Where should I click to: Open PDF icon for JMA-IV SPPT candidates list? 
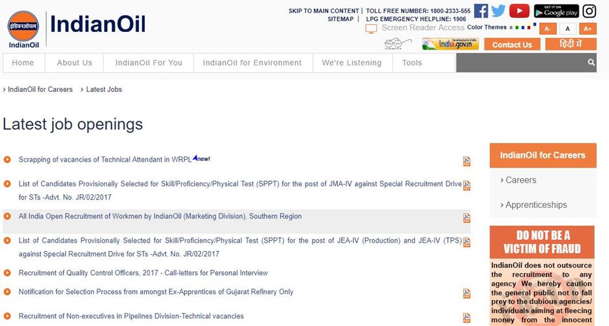point(466,185)
